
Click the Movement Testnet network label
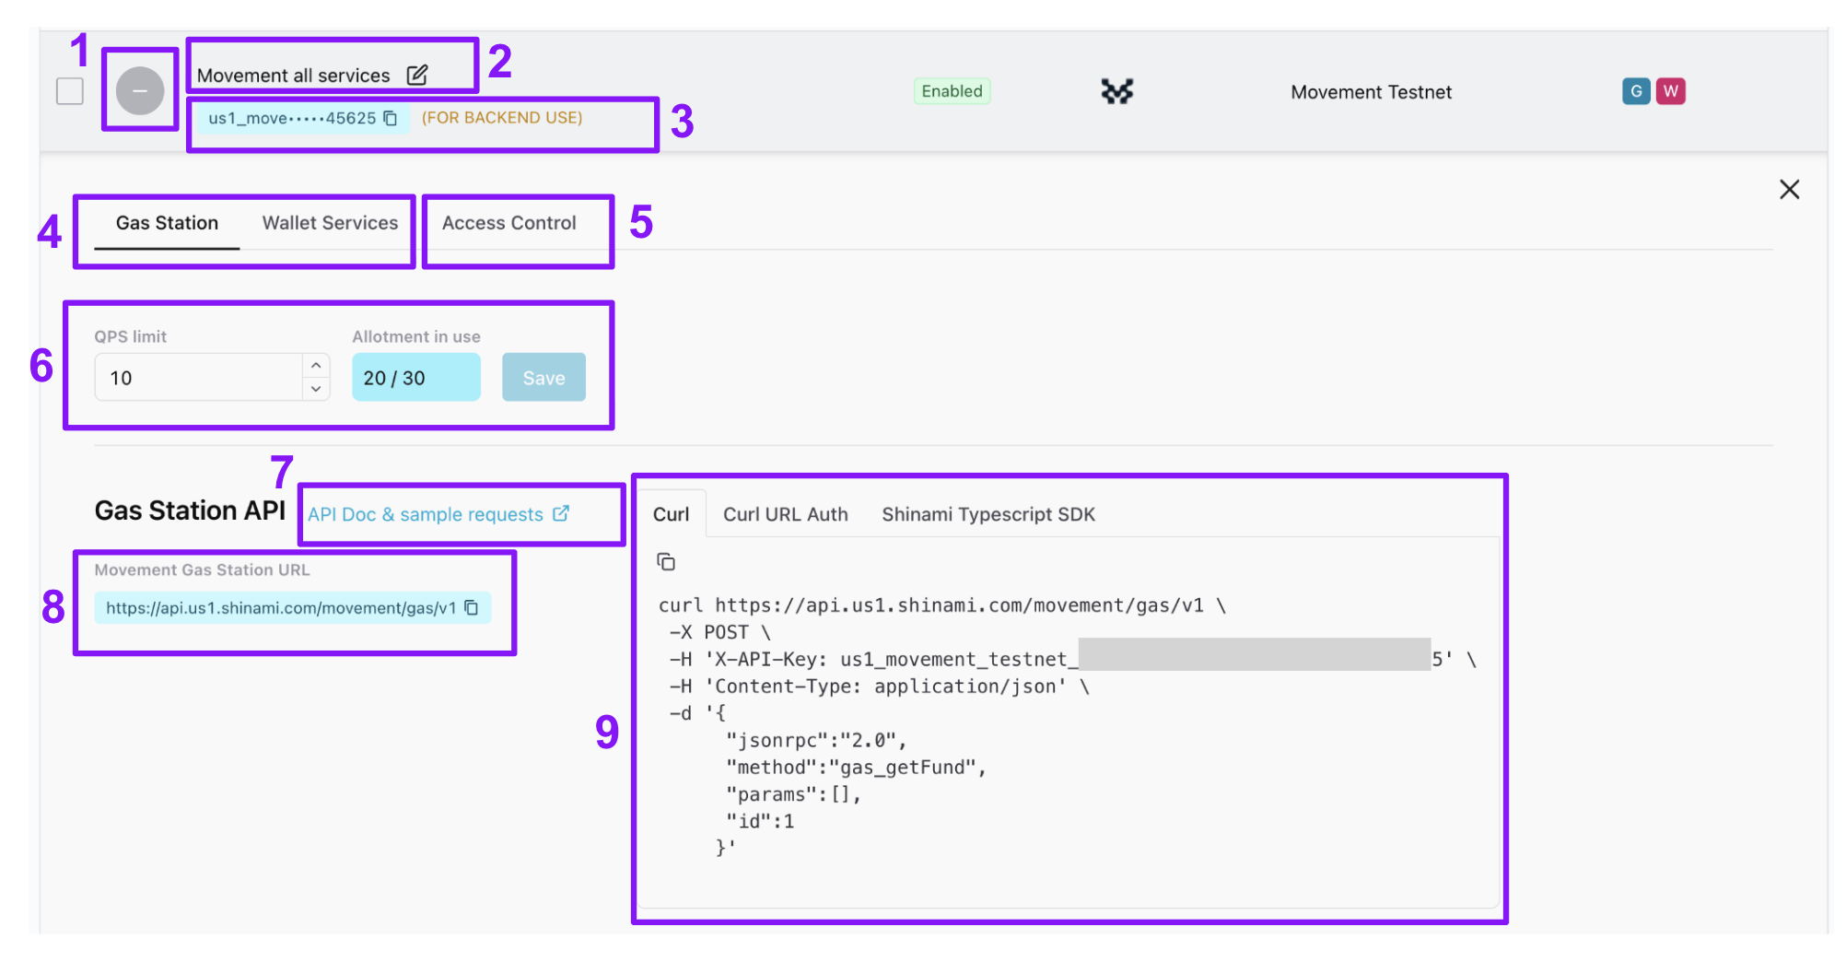tap(1371, 92)
